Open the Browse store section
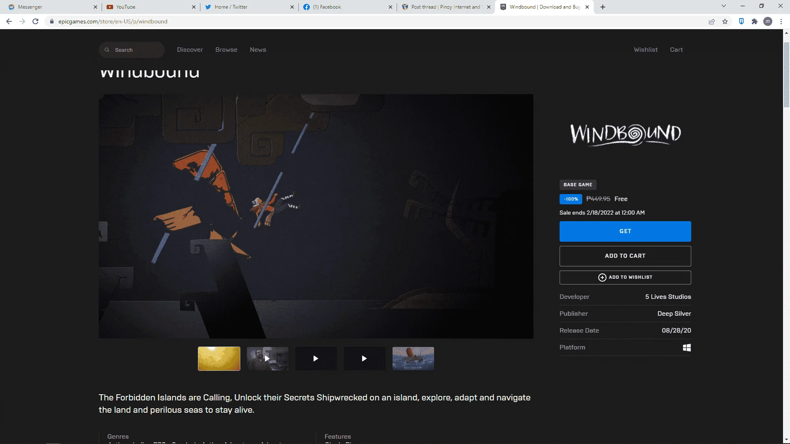Image resolution: width=790 pixels, height=444 pixels. point(226,50)
